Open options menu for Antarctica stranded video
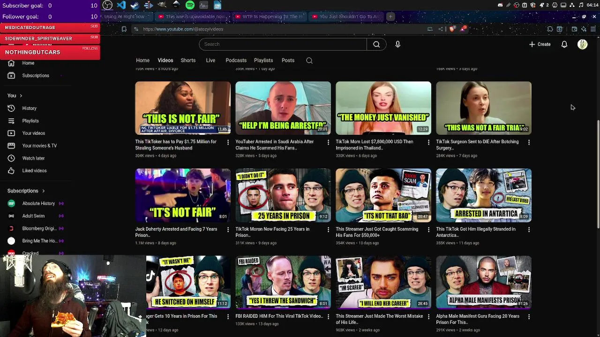 click(529, 230)
